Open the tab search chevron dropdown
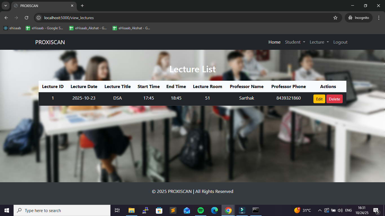The height and width of the screenshot is (216, 385). (x=5, y=6)
